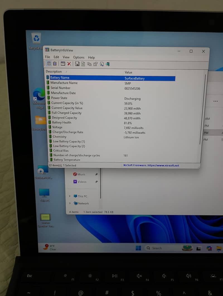Click the 0025545206 serial value
The height and width of the screenshot is (296, 223).
pos(132,89)
